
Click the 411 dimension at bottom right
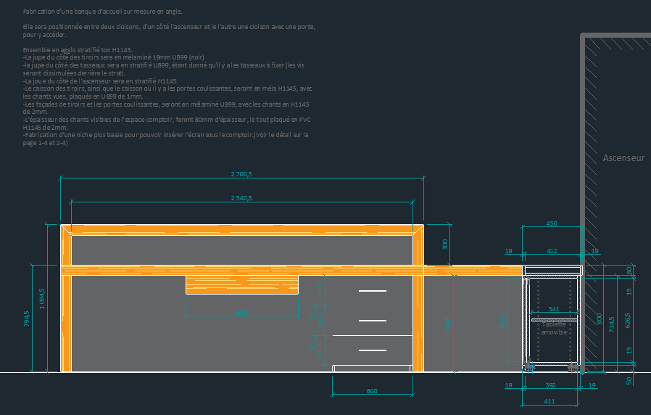coord(550,401)
